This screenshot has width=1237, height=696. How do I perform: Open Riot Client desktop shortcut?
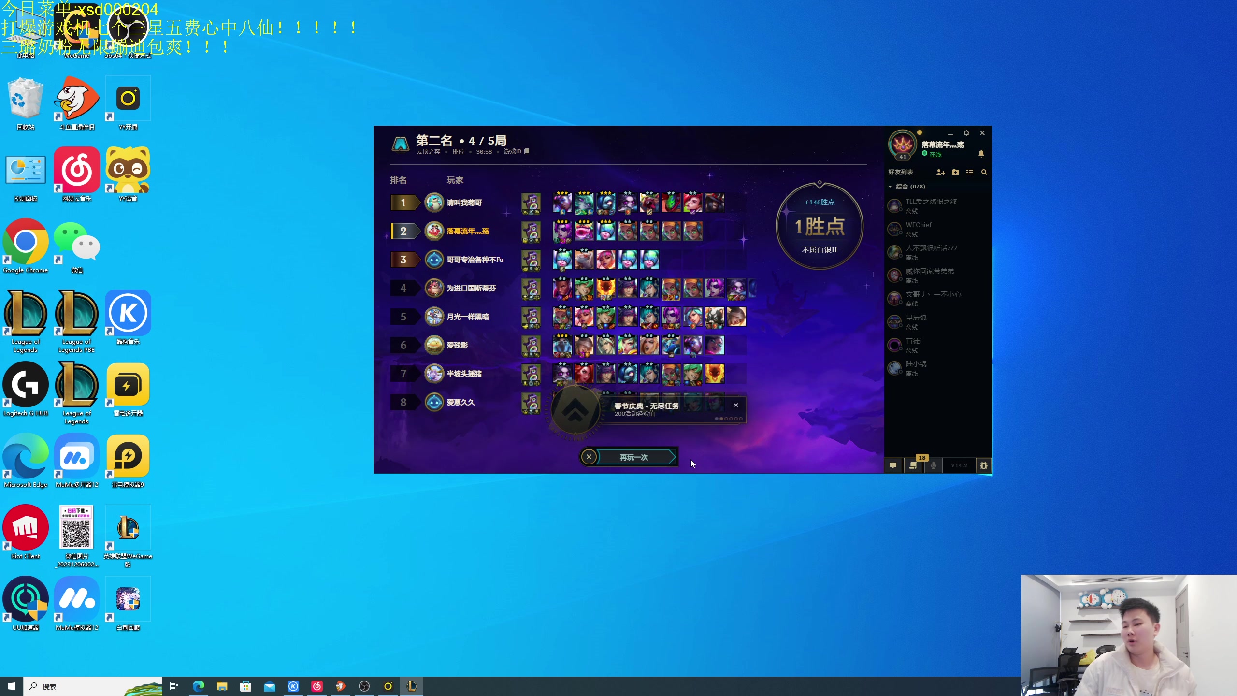pos(26,533)
